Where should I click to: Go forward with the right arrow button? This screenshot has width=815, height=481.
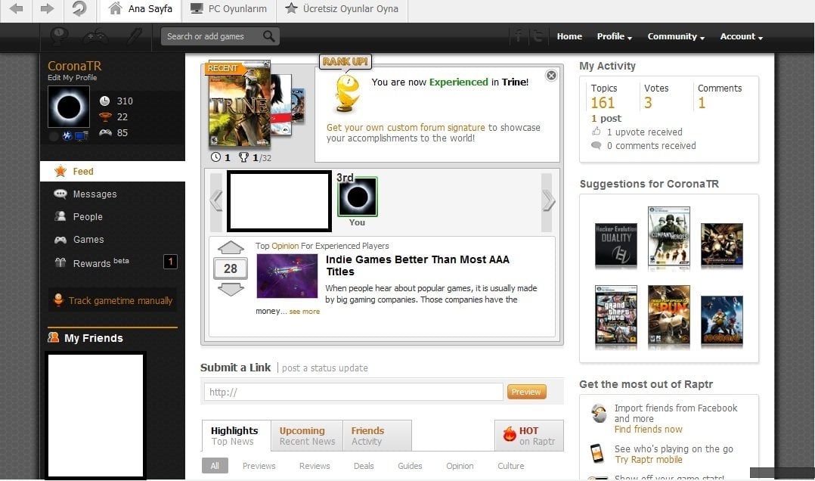48,9
